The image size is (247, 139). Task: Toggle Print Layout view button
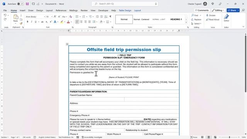pos(208,137)
